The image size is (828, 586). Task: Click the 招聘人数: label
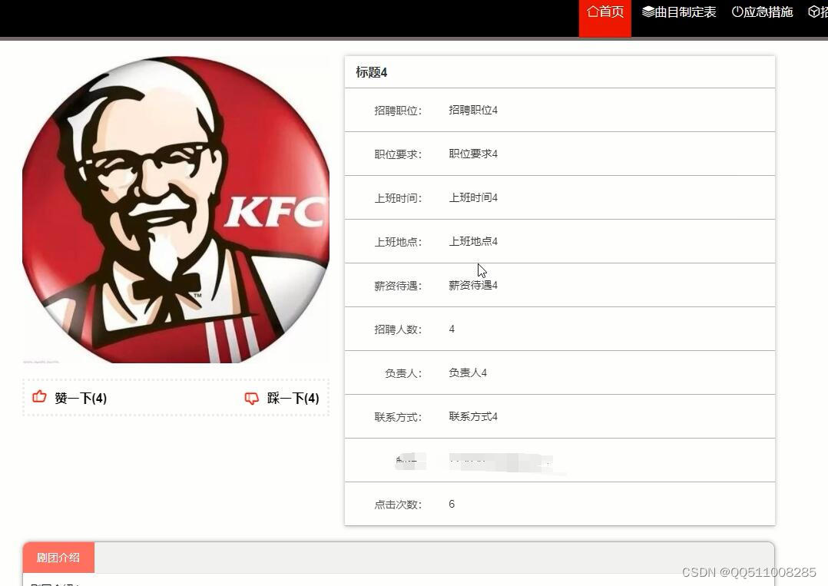pos(398,329)
